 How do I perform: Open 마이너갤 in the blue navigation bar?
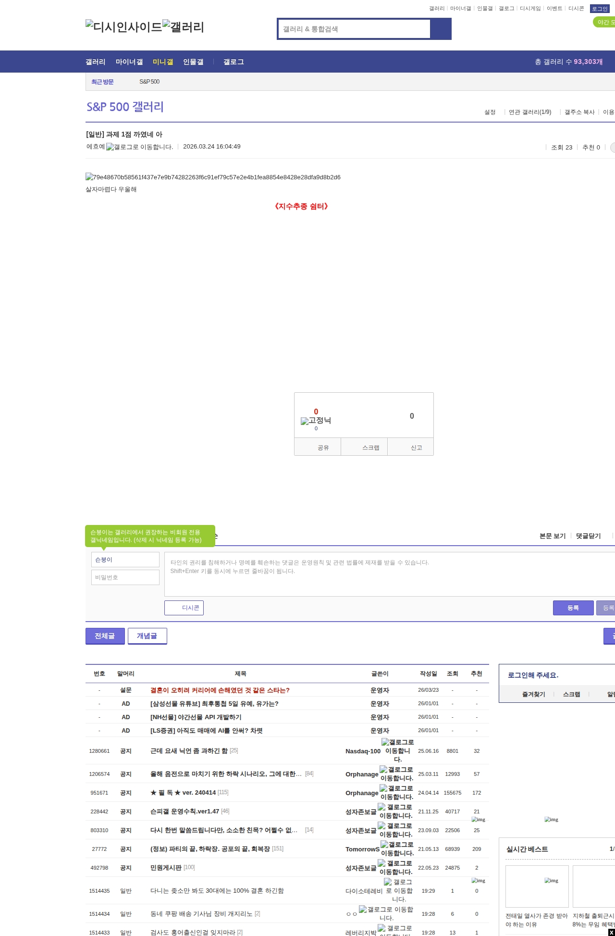(x=129, y=62)
